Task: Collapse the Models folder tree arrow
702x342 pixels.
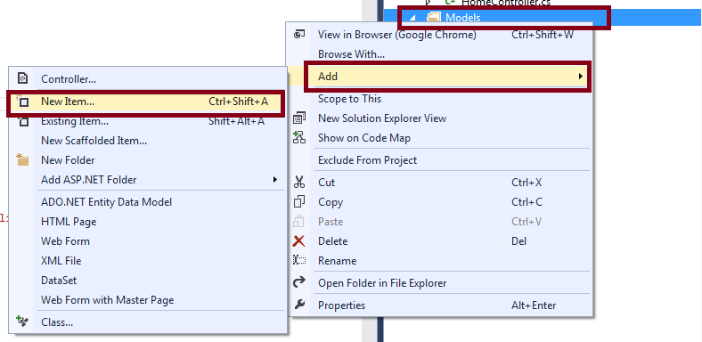Action: 413,18
